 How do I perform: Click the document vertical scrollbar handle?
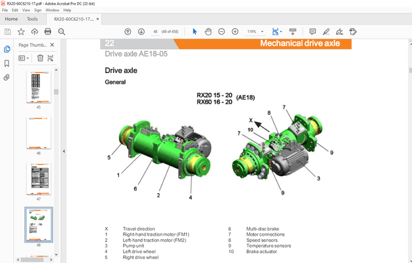tap(410, 70)
